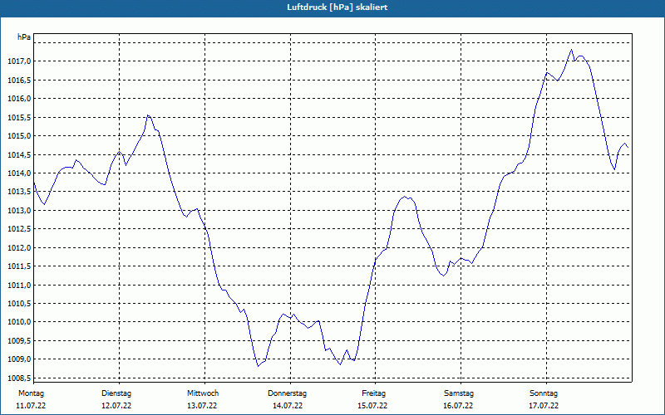Click the 1013,0 axis value
This screenshot has height=415, width=665.
[x=19, y=211]
